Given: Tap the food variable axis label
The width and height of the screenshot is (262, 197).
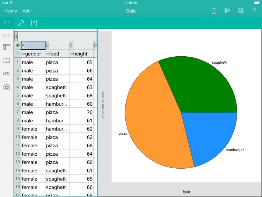Looking at the screenshot, I should pos(186,192).
